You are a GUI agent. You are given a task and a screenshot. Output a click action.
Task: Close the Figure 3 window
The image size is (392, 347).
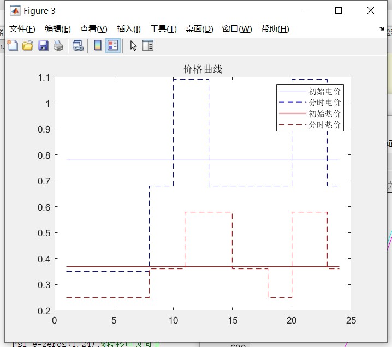(x=371, y=10)
